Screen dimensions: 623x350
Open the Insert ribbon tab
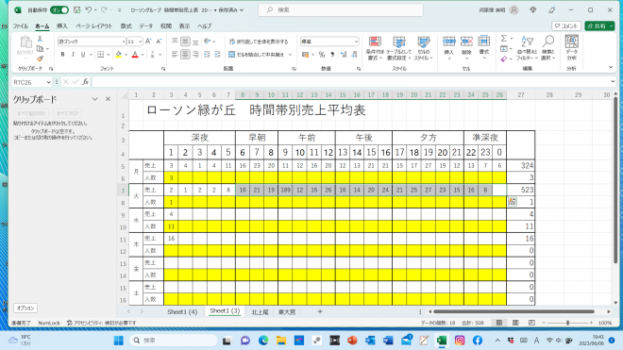tap(62, 26)
